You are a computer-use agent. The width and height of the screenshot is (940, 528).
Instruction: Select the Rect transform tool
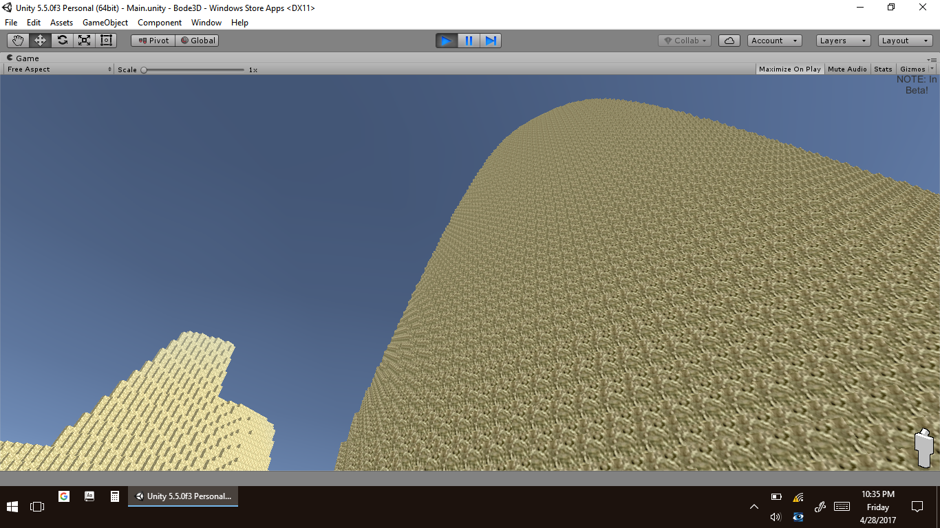[106, 41]
